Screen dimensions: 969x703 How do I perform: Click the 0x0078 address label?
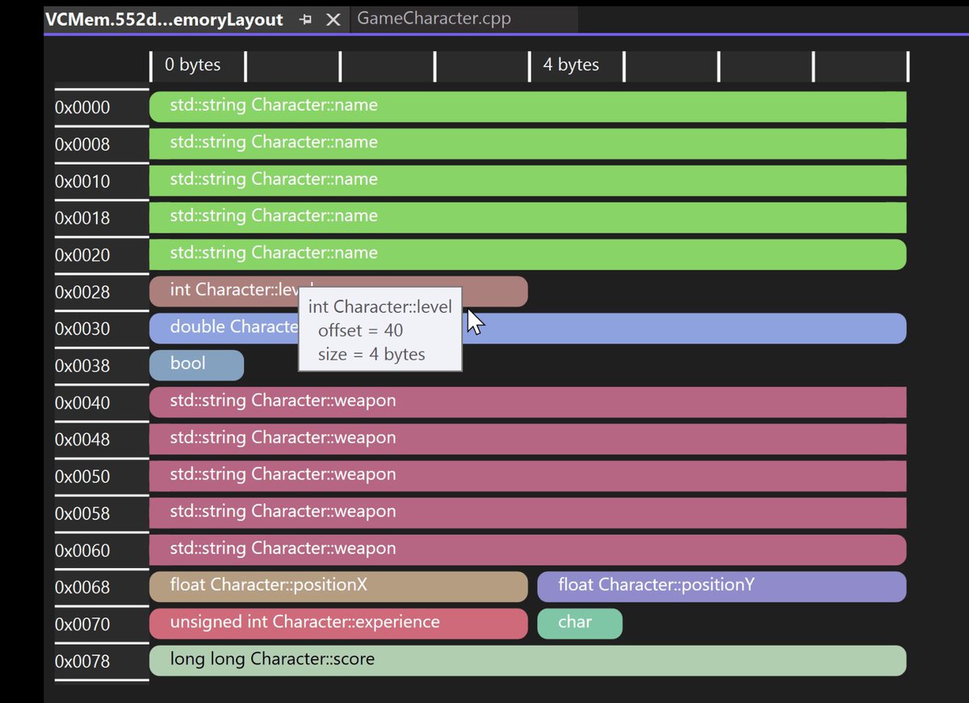(82, 662)
